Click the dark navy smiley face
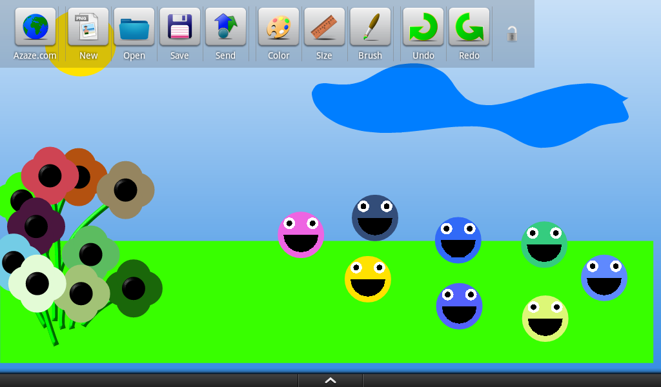Viewport: 661px width, 387px height. [374, 217]
